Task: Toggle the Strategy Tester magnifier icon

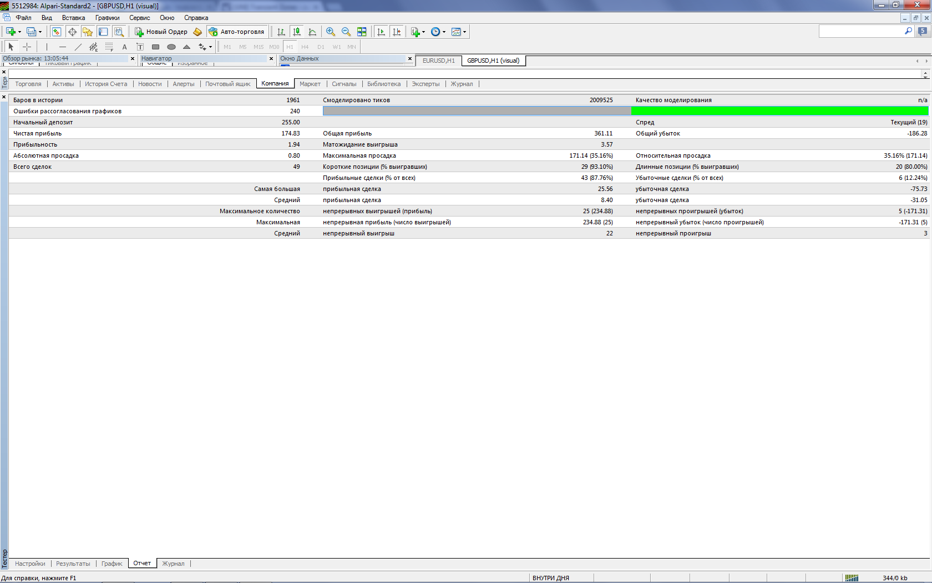Action: (x=119, y=32)
